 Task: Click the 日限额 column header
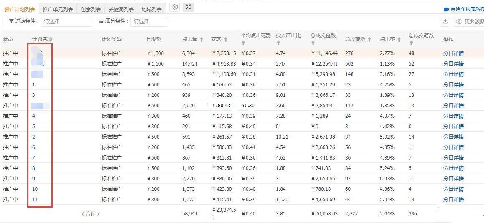coord(154,40)
